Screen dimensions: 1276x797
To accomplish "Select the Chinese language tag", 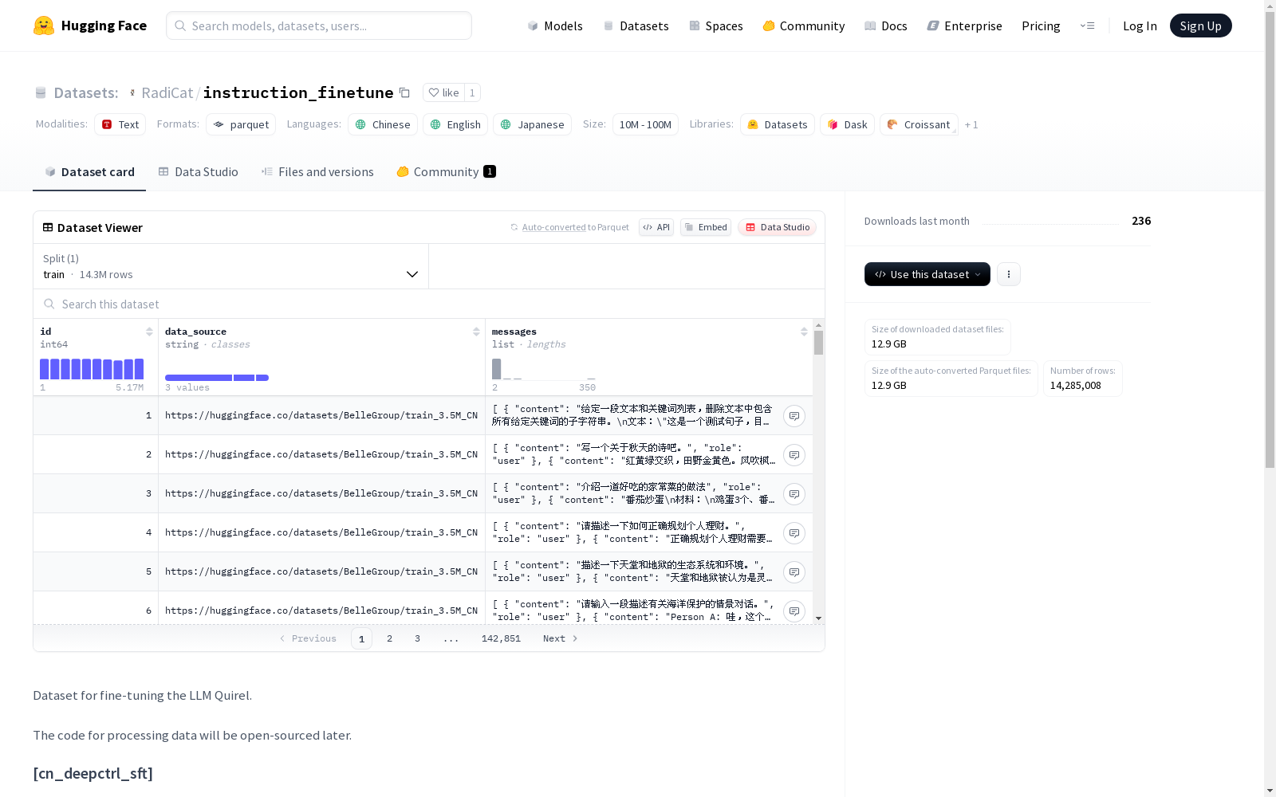I will click(383, 124).
